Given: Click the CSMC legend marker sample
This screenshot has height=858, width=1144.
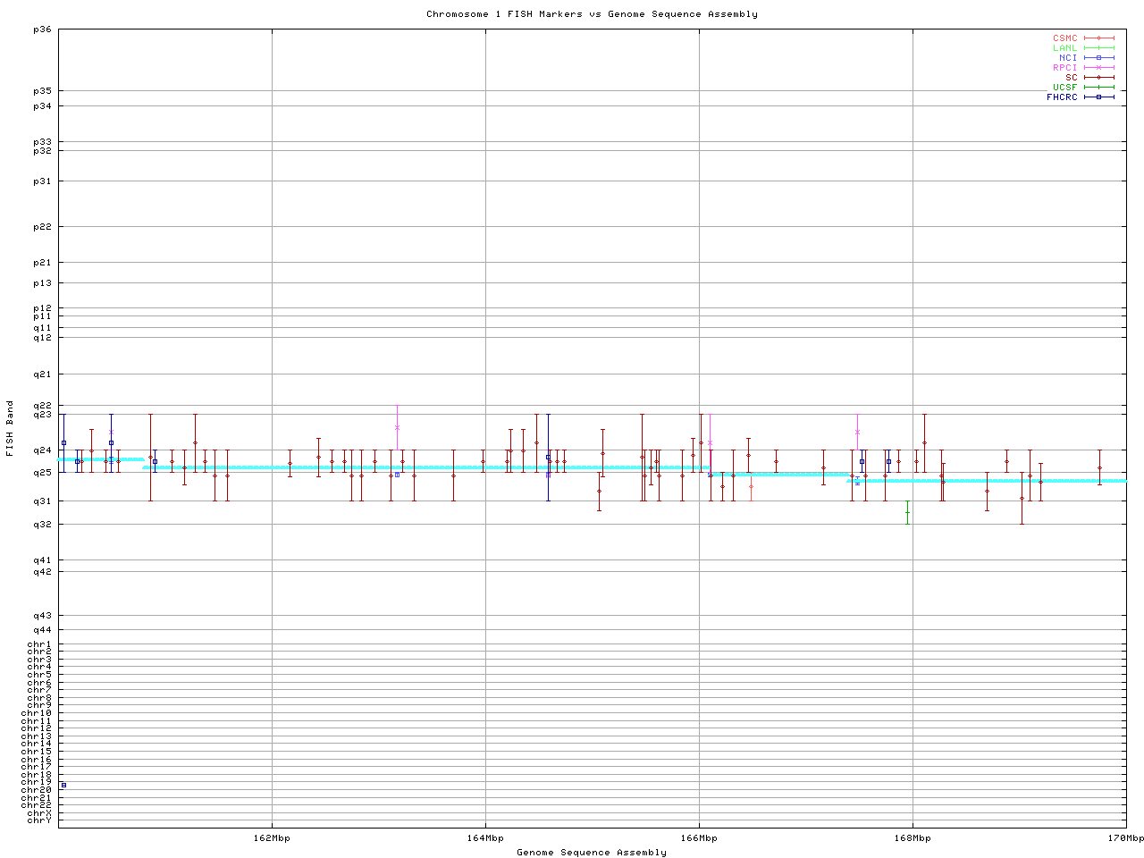Looking at the screenshot, I should point(1098,38).
